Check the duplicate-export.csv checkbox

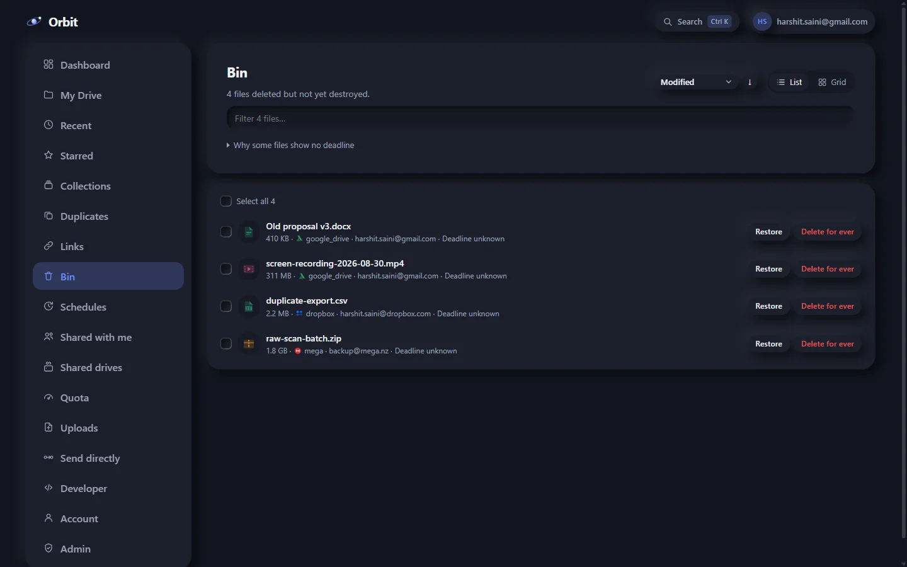click(x=226, y=306)
